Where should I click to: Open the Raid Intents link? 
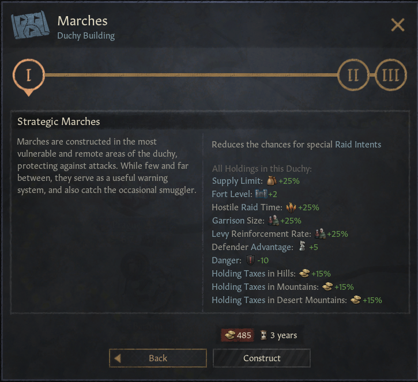point(358,145)
